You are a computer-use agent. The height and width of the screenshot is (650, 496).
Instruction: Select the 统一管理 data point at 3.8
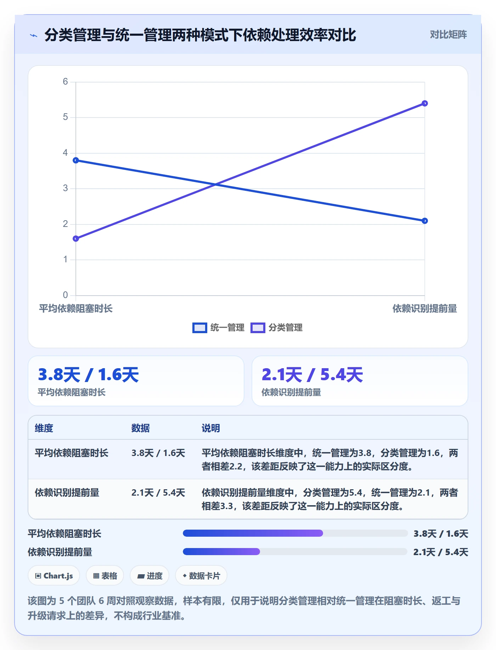click(76, 160)
